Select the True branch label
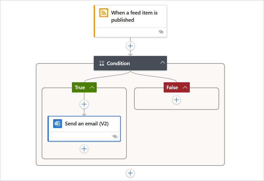Image resolution: width=264 pixels, height=181 pixels. click(x=80, y=87)
